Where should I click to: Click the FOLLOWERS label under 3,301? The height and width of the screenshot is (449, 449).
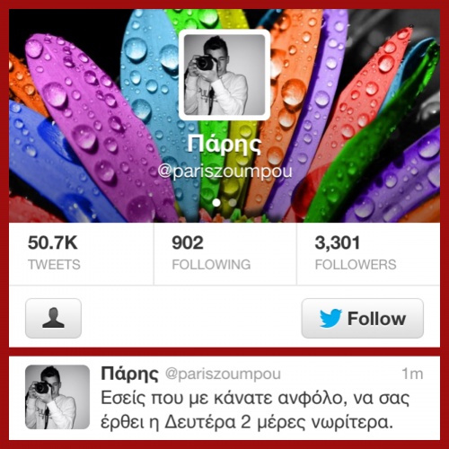click(x=356, y=265)
